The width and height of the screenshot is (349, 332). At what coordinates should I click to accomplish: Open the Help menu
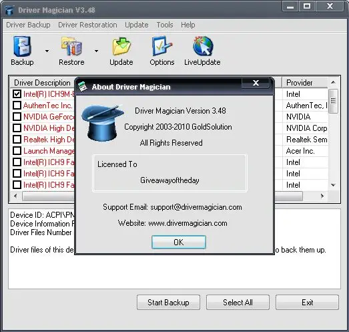188,25
